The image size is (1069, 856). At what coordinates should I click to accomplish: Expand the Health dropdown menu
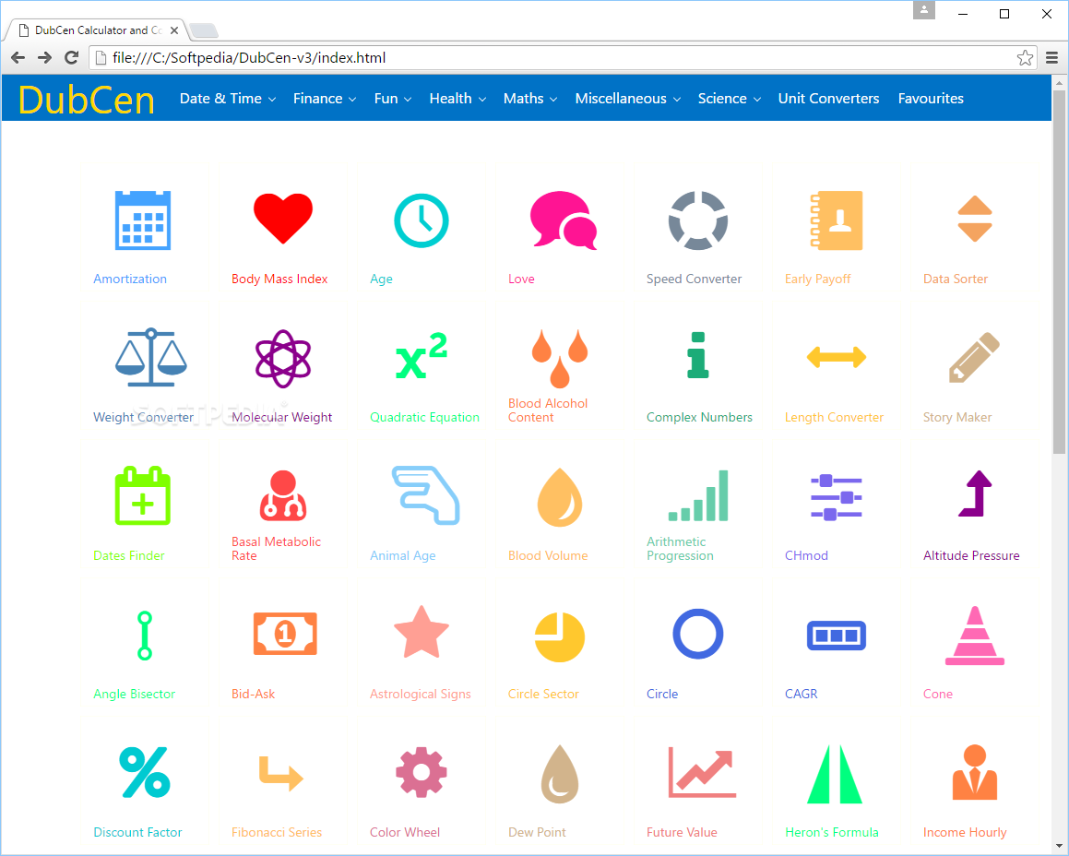coord(457,98)
